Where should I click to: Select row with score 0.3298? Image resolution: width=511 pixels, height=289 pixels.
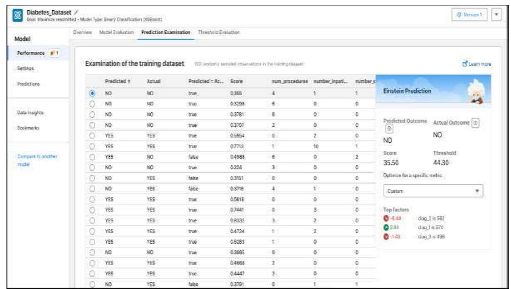92,104
